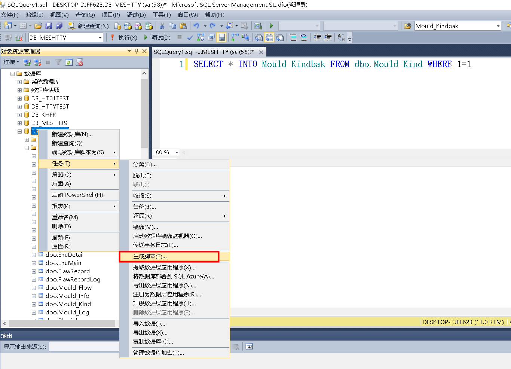
Task: Toggle auto-hide pin on Object Explorer panel
Action: [137, 51]
